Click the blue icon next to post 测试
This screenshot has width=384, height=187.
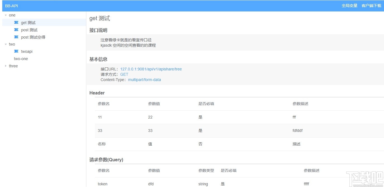(17, 30)
